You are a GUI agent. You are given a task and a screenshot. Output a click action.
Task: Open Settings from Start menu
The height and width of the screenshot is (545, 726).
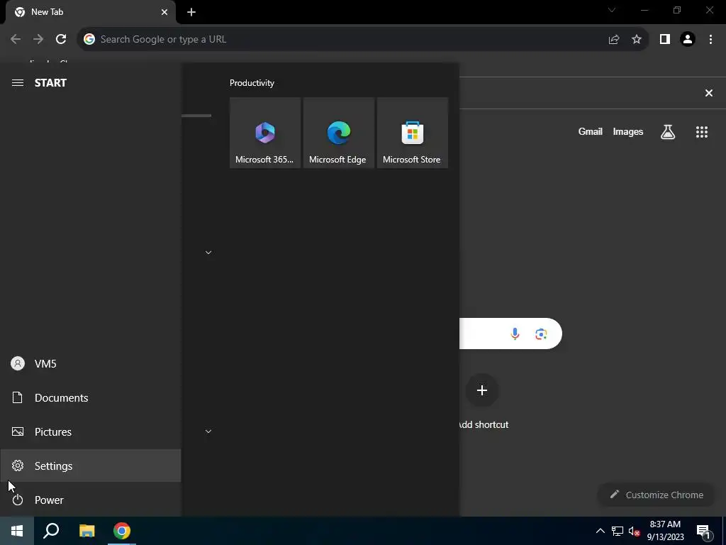(x=90, y=466)
